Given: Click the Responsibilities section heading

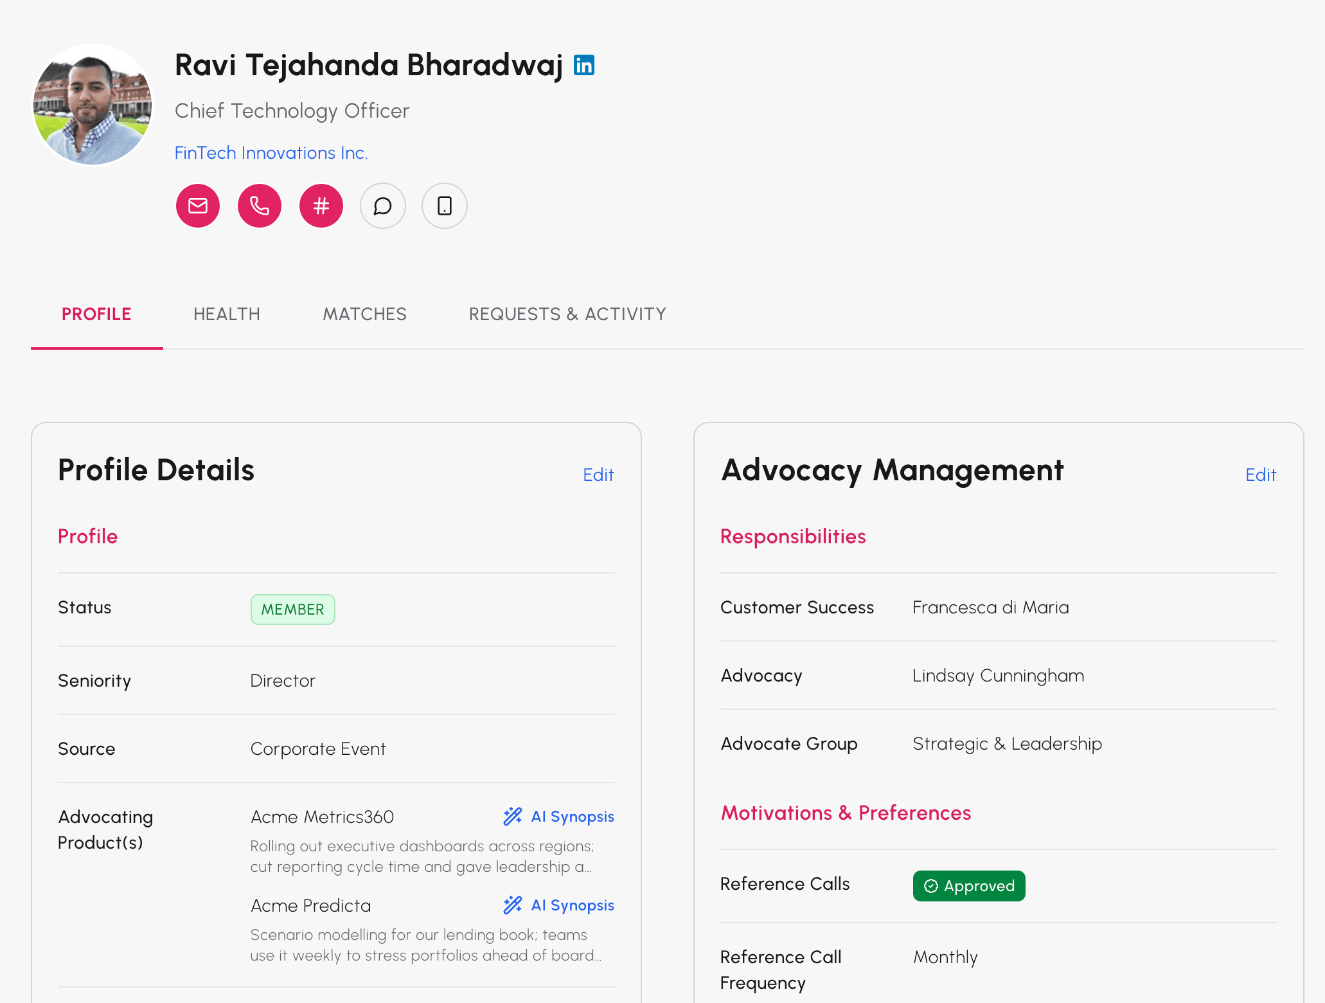Looking at the screenshot, I should click(x=793, y=536).
